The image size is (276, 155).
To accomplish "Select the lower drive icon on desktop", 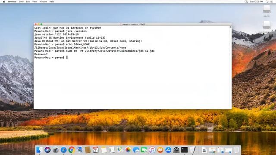I will coord(267,25).
